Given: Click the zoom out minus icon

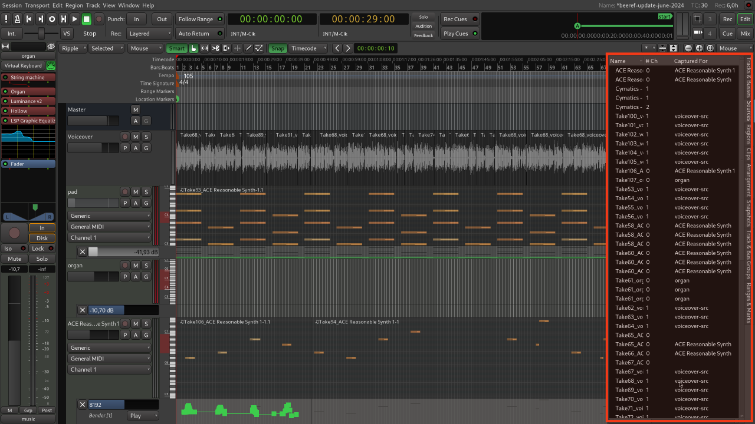Looking at the screenshot, I should tap(688, 48).
